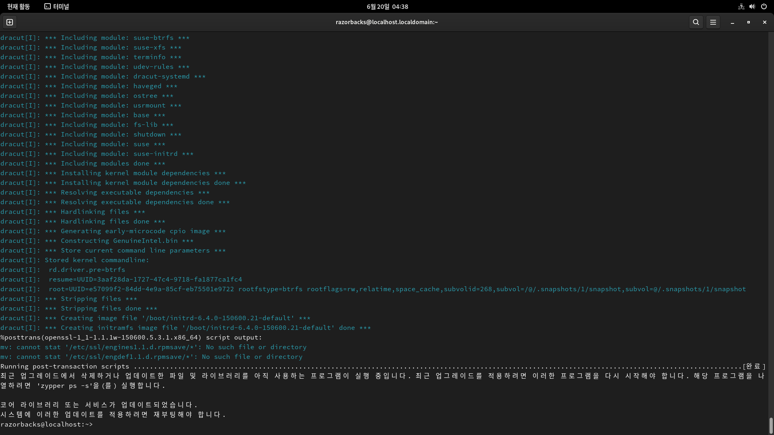Maximize the terminal window
The width and height of the screenshot is (774, 435).
[748, 22]
